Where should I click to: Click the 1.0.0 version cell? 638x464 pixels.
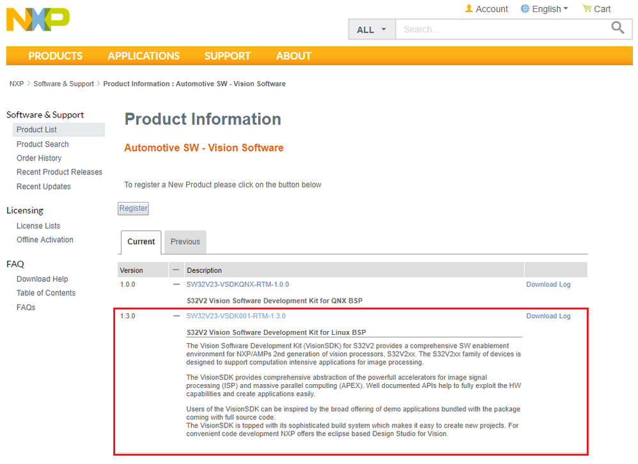click(128, 284)
